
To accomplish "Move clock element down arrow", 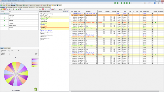I will click(x=47, y=9).
